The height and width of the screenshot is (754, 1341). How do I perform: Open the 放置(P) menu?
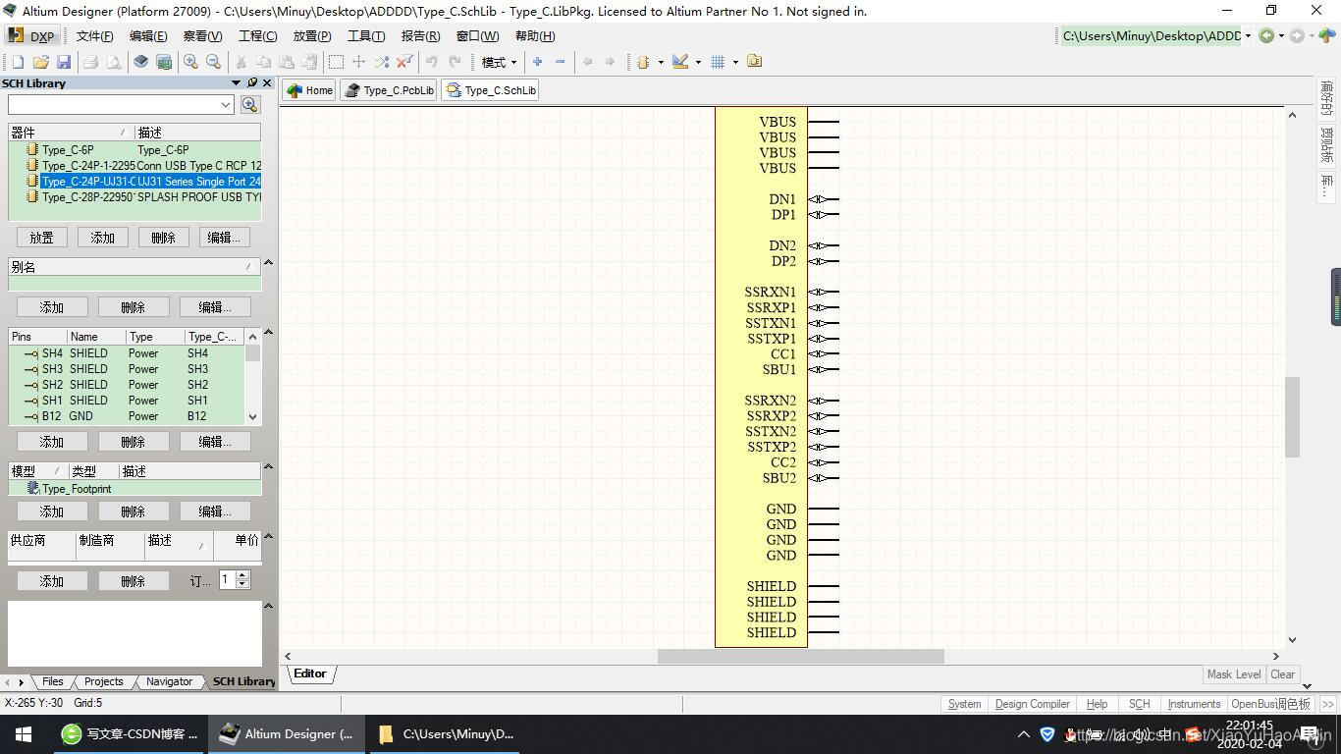point(312,36)
